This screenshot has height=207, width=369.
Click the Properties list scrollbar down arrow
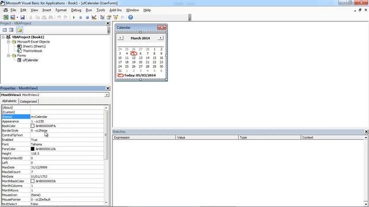106,202
